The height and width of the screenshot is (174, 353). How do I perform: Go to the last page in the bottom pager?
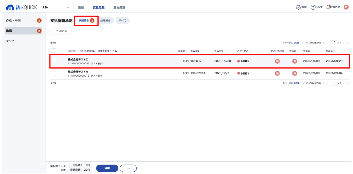[347, 83]
